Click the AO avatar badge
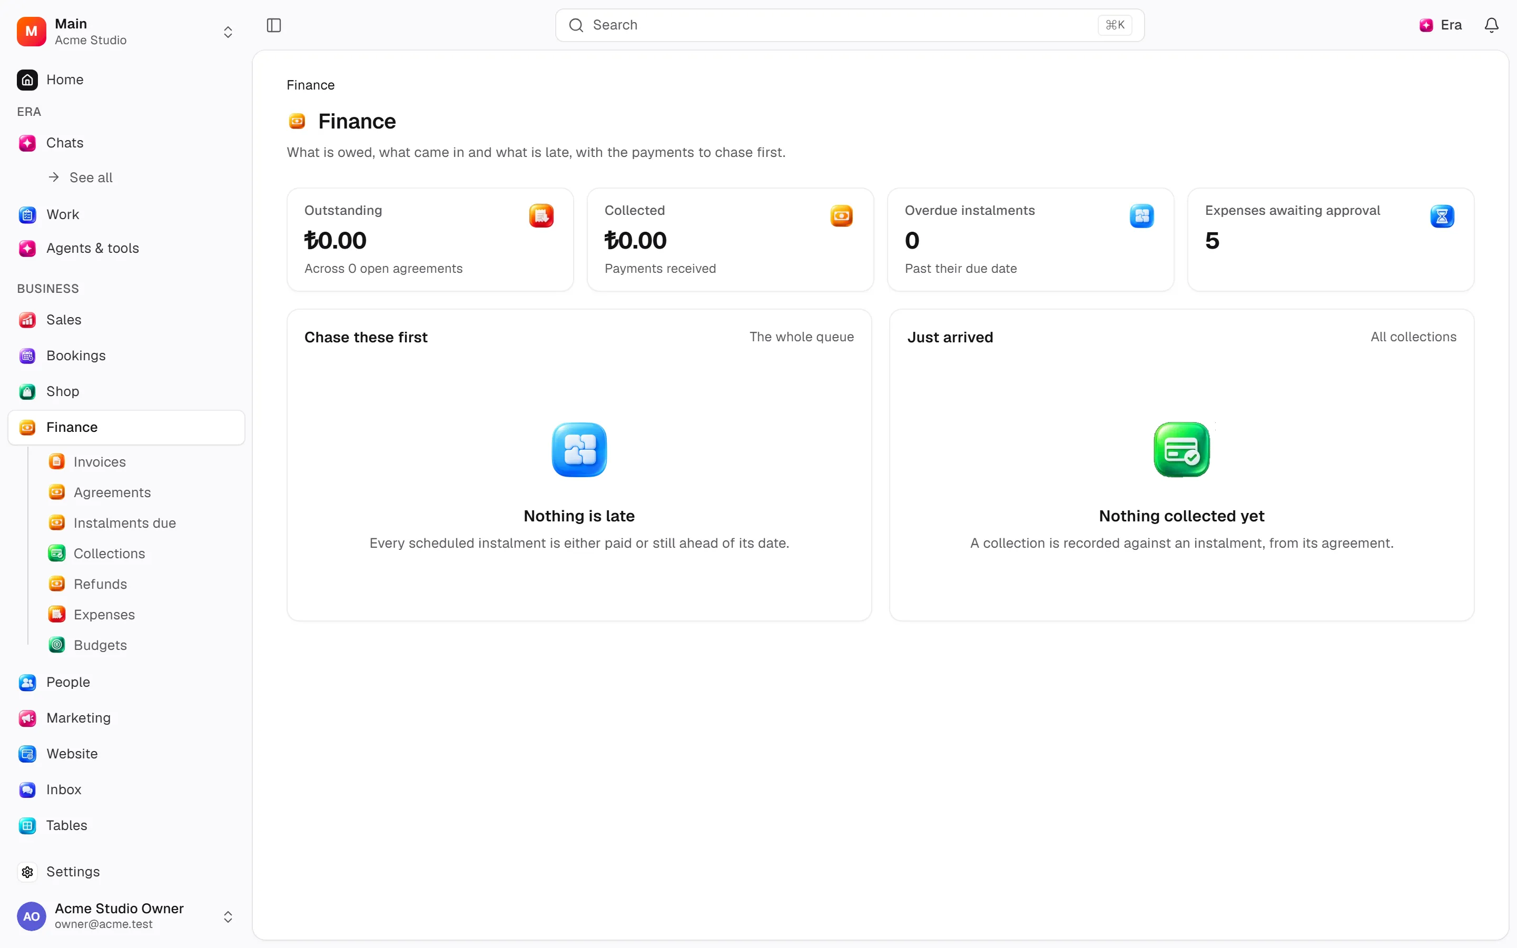 coord(32,916)
